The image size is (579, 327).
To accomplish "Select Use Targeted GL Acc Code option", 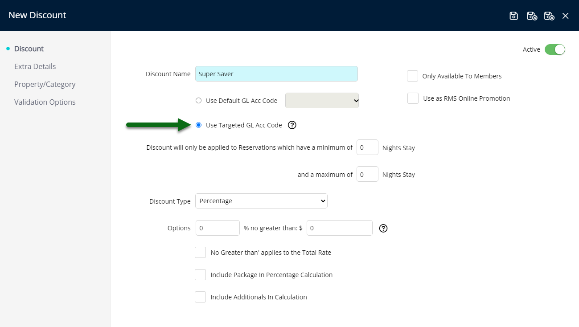I will point(198,125).
